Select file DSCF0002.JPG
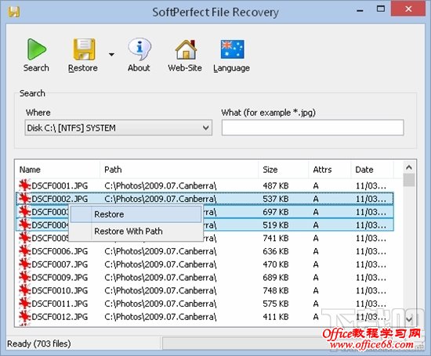The image size is (431, 356). (60, 199)
